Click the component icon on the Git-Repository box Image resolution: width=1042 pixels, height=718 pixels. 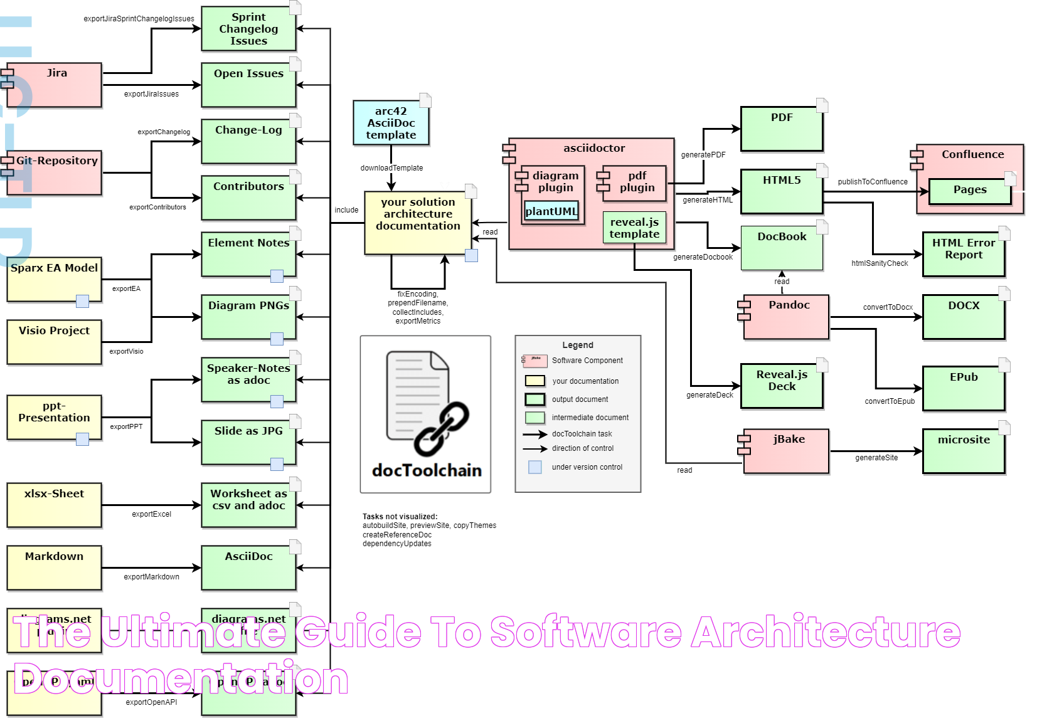7,167
